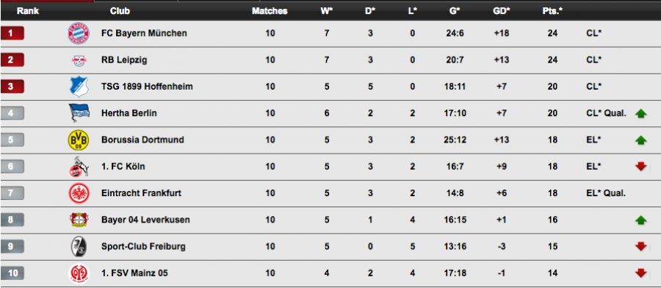Click the Hertha Berlin flag logo
The width and height of the screenshot is (661, 288).
pos(79,113)
